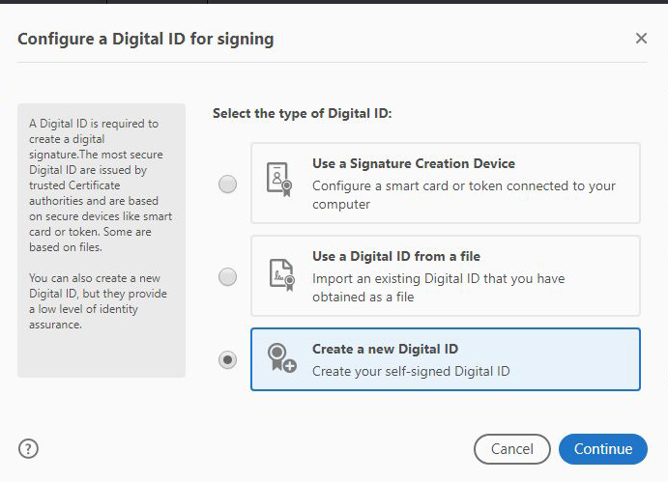Click the Digital ID from a file document icon
This screenshot has height=482, width=668.
click(x=282, y=275)
